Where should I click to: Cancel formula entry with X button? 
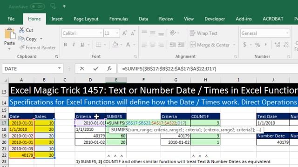(x=82, y=69)
